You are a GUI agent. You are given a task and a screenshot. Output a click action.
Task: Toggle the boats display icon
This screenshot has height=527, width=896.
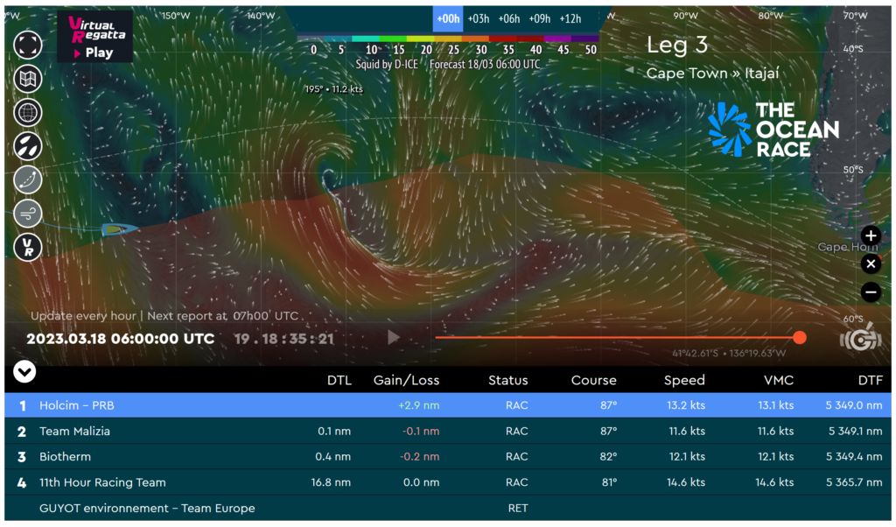27,146
